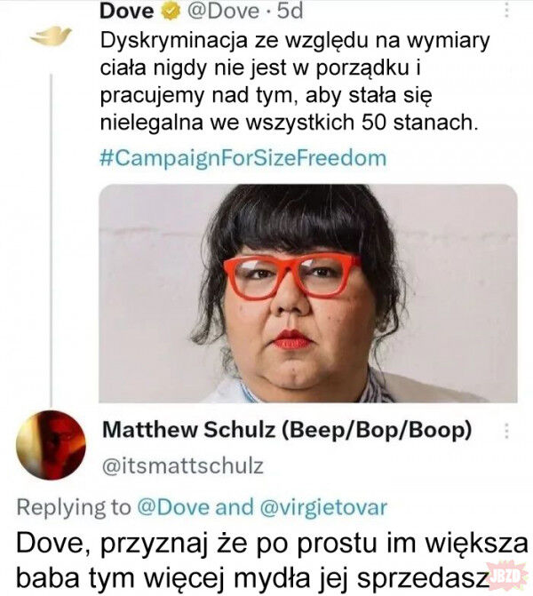Click the gold verified badge next to Dove
This screenshot has height=596, width=533.
(171, 12)
